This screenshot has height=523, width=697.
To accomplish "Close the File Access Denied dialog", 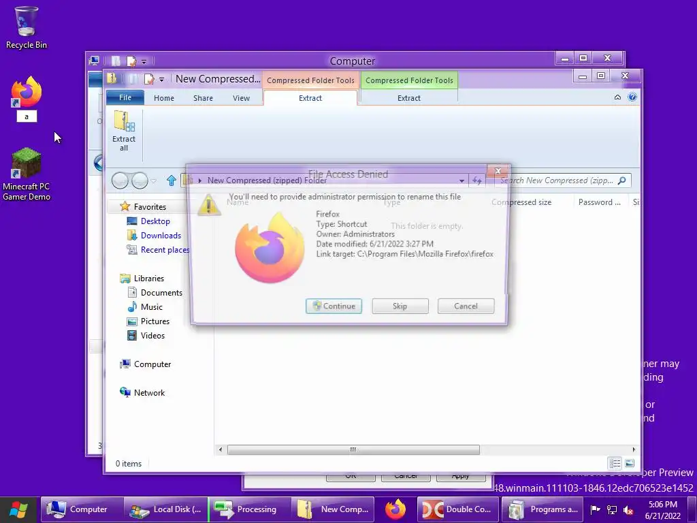I will (498, 171).
